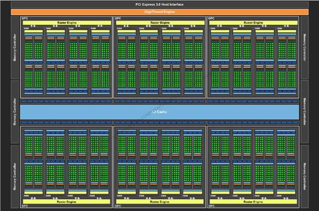319x211 pixels.
Task: Select the Raster Engine in top-left GPC
Action: coord(67,23)
